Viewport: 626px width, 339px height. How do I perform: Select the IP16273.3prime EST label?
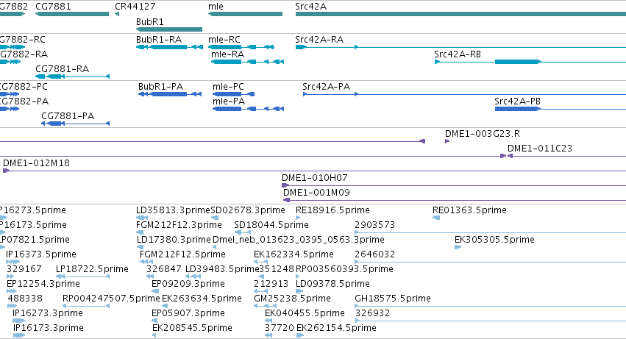tap(48, 314)
